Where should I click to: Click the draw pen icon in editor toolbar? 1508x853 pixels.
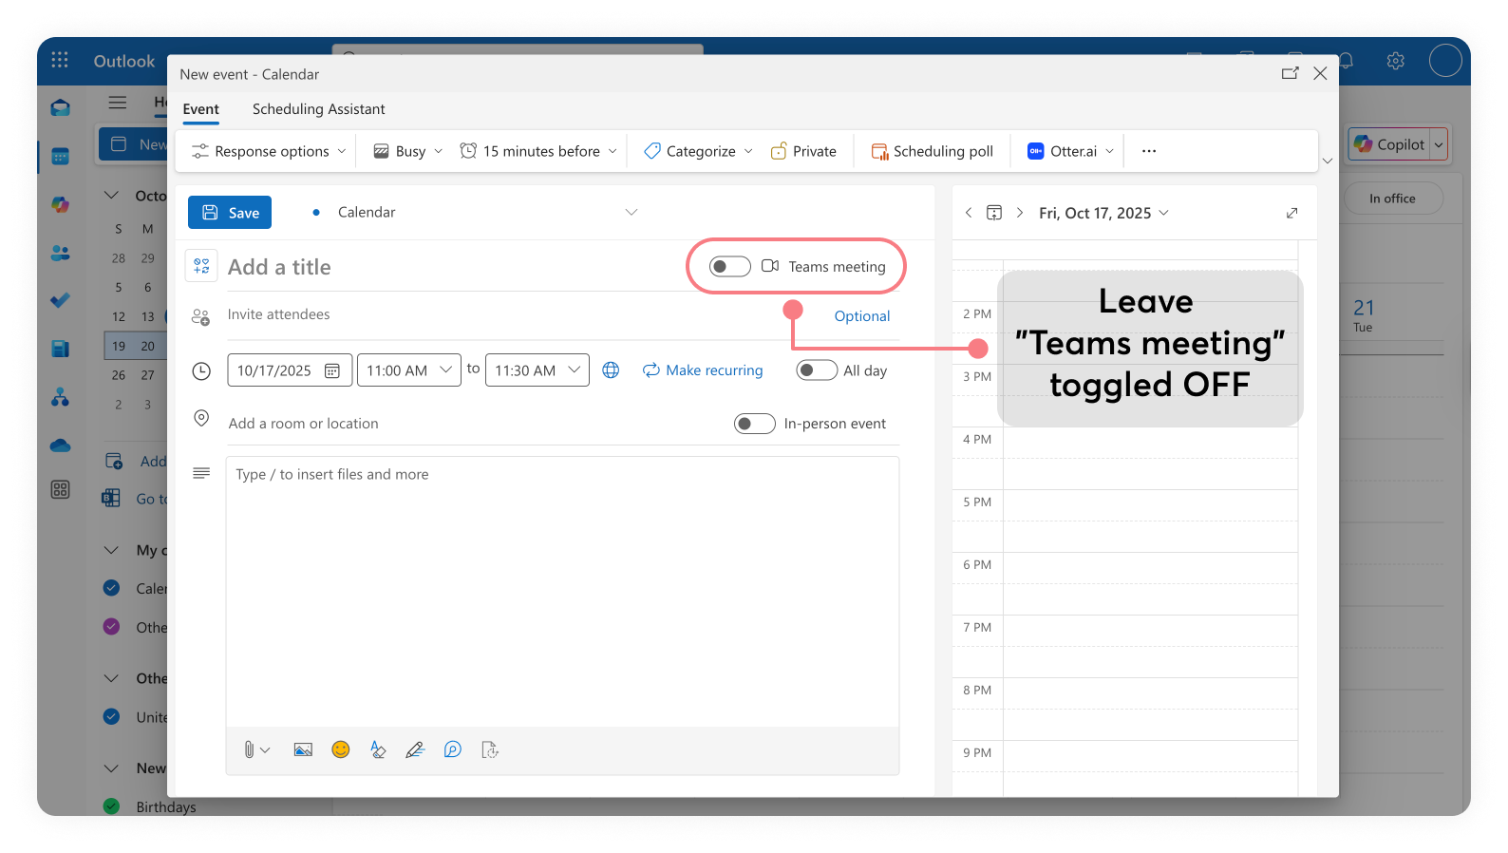415,749
